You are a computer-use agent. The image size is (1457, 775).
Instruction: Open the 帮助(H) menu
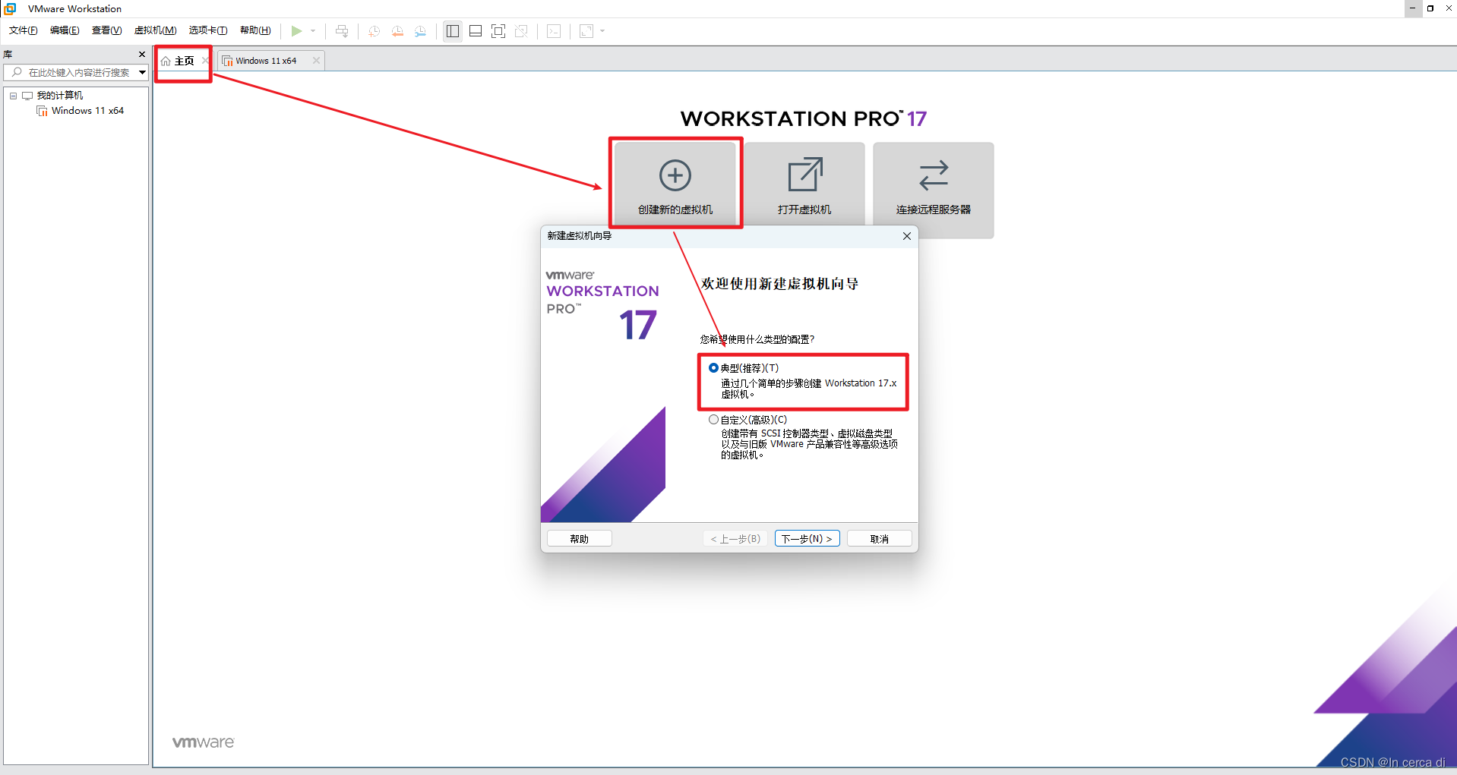point(255,30)
